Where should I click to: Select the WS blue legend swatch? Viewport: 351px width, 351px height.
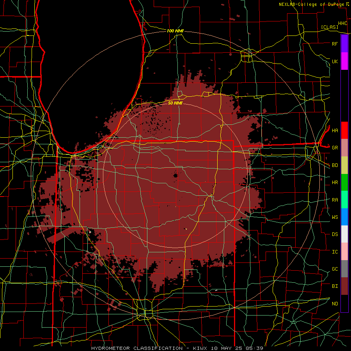[344, 217]
